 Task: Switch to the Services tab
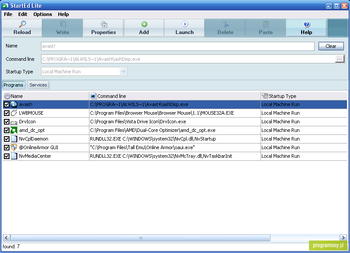point(38,85)
